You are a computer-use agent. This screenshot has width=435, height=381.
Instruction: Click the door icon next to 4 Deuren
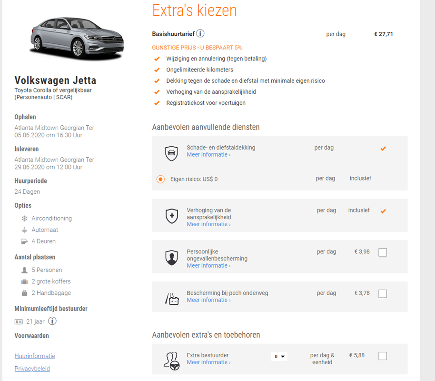coord(24,241)
